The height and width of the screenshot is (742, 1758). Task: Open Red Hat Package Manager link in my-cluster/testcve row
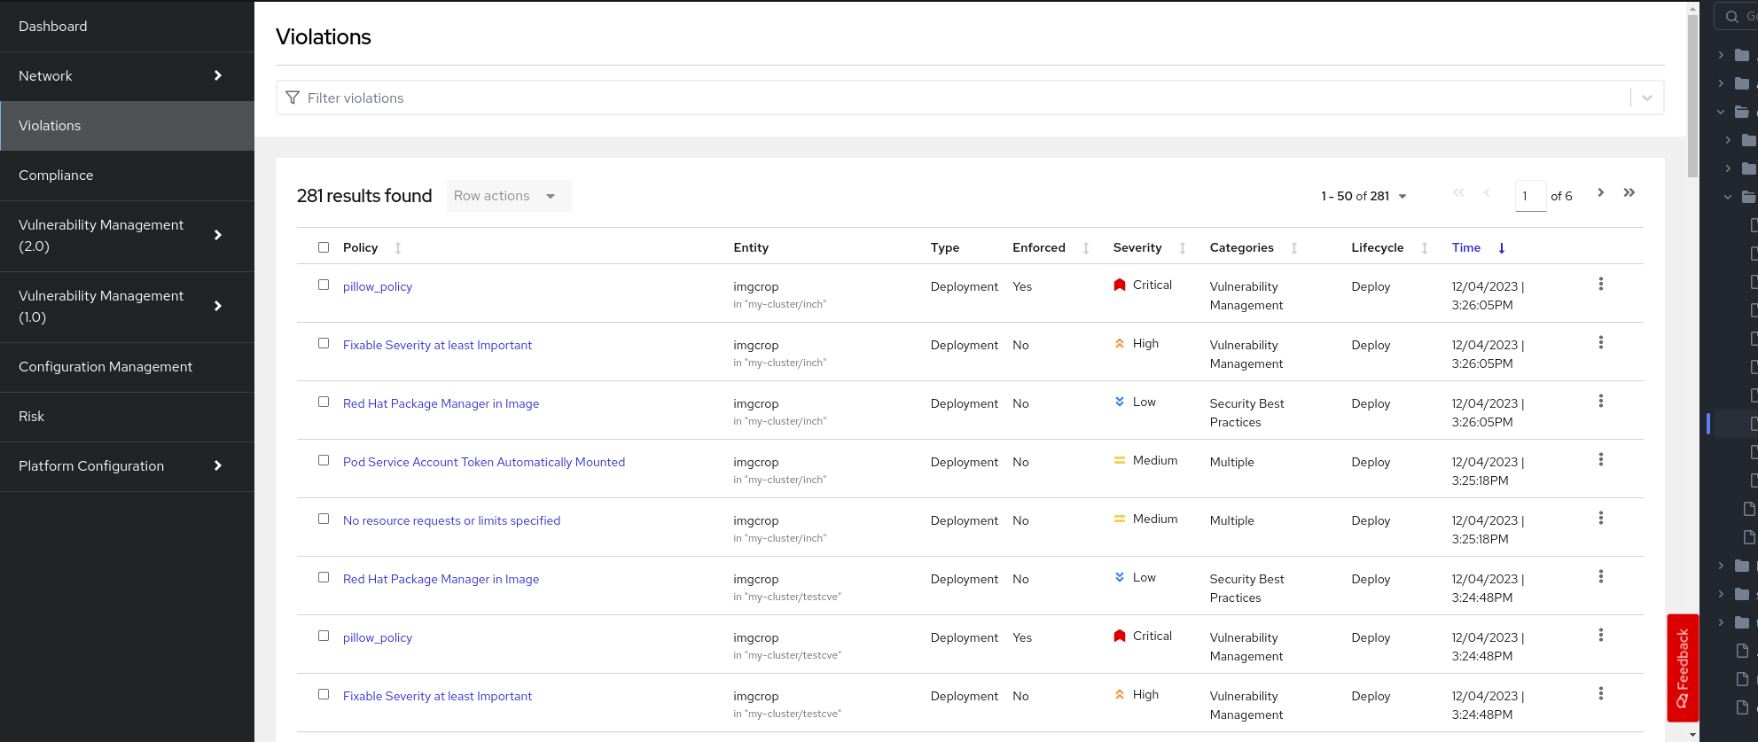tap(441, 579)
